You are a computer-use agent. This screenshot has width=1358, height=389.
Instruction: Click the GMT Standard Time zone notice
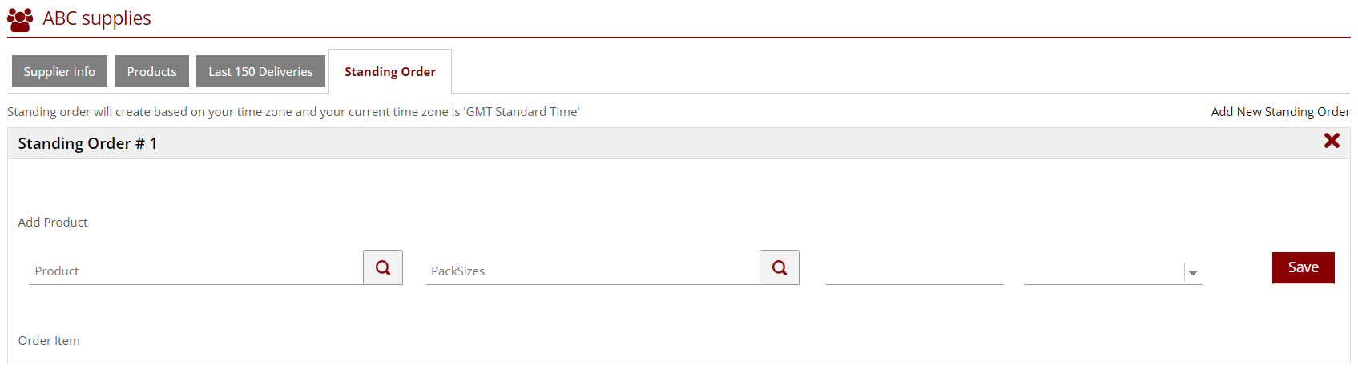(x=293, y=112)
